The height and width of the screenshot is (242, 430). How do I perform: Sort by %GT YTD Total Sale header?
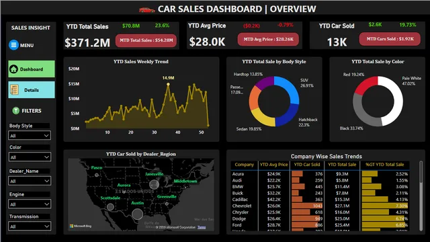point(384,165)
